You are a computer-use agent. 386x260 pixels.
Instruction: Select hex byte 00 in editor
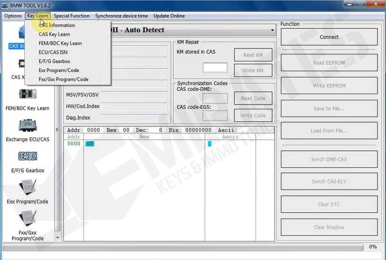click(x=90, y=144)
